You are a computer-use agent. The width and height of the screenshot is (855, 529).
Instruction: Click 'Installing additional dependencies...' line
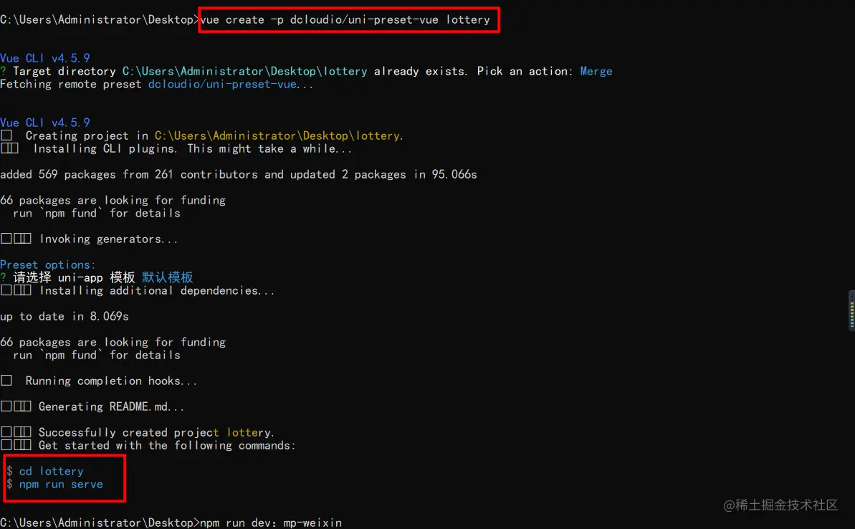pyautogui.click(x=138, y=291)
